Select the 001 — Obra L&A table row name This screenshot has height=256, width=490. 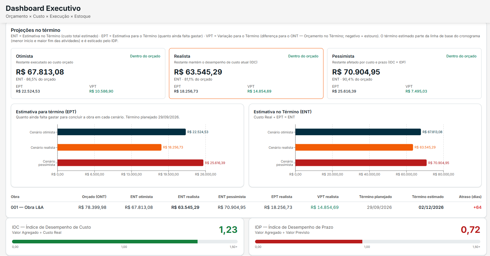pos(27,207)
